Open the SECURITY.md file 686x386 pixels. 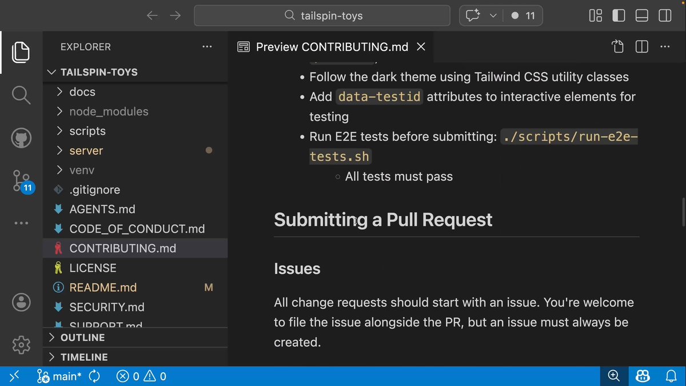(135, 307)
